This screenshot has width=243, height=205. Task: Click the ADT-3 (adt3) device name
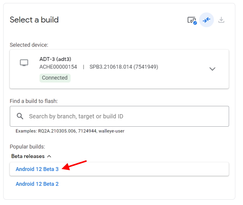[x=55, y=59]
